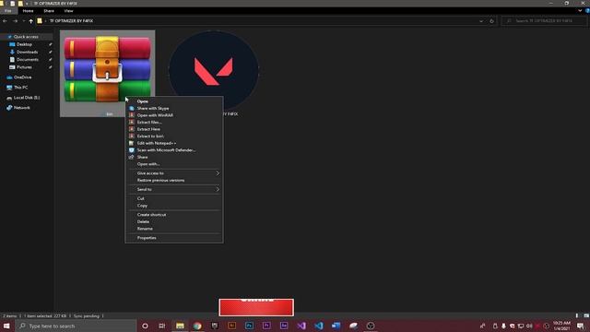
Task: Select Extract files... entry
Action: point(149,123)
